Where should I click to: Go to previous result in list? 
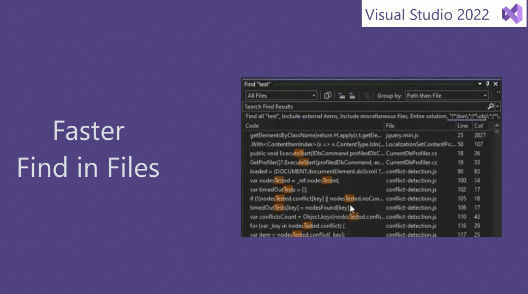342,96
